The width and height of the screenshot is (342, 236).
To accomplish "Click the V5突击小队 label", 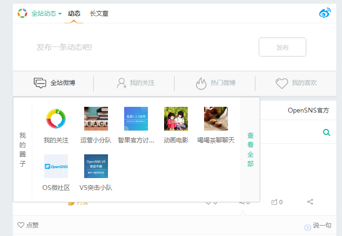I will [x=96, y=188].
